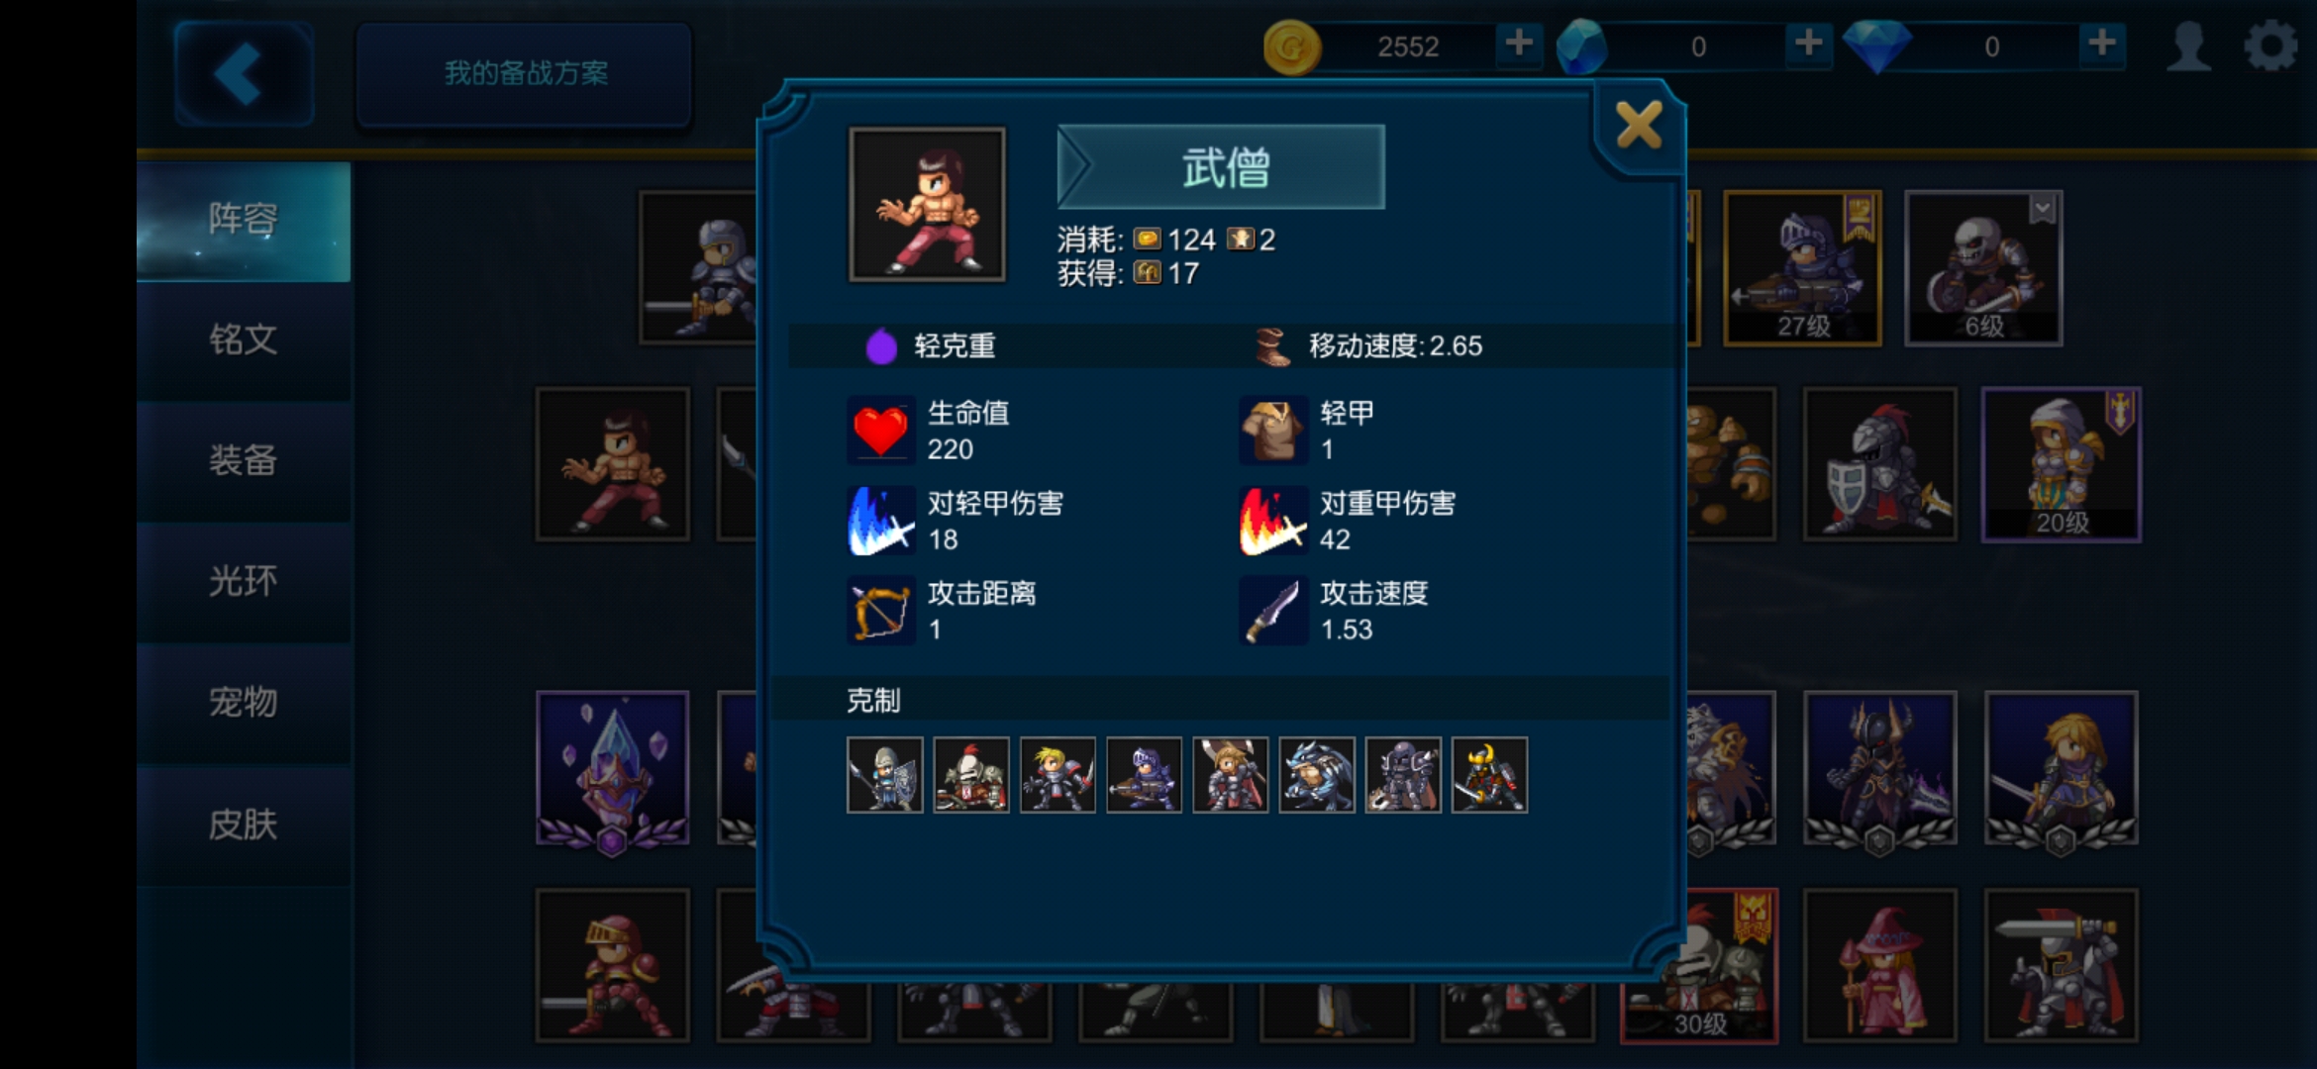2317x1069 pixels.
Task: Choose the level 27 crossbow knight card
Action: tap(1802, 268)
